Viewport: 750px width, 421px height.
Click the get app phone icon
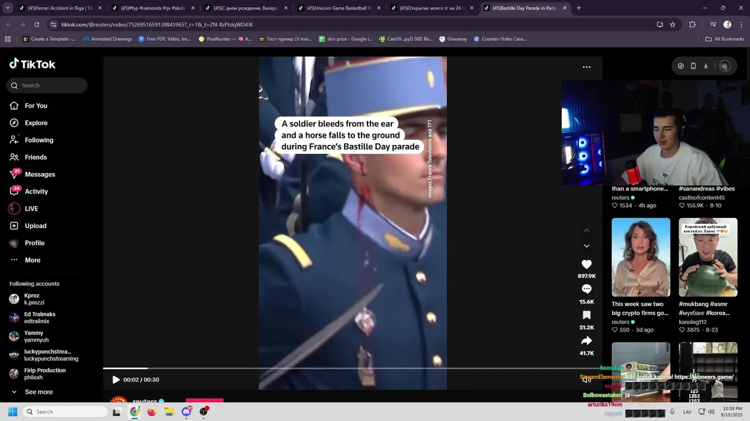coord(693,66)
